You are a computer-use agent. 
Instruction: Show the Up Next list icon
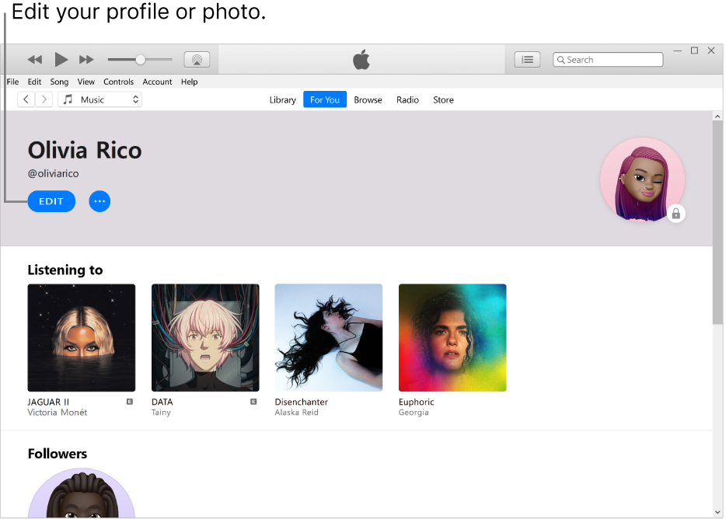tap(527, 60)
